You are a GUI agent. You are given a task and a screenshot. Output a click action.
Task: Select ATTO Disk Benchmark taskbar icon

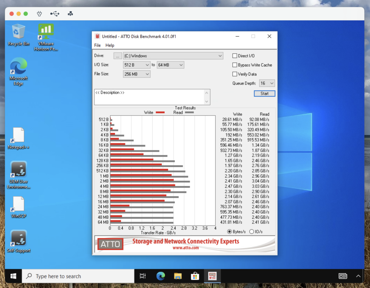[x=212, y=276]
